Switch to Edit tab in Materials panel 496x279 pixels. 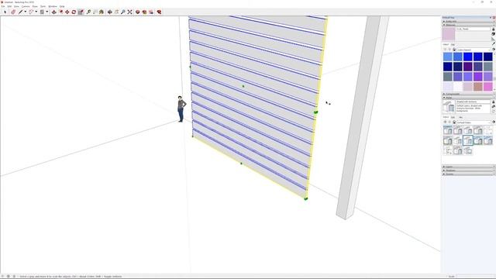453,45
